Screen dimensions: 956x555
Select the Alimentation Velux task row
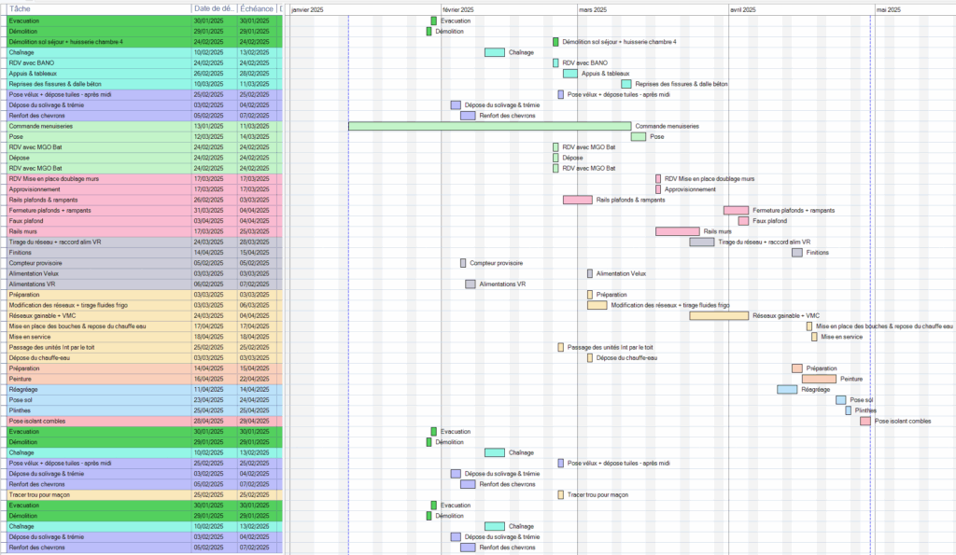pos(145,273)
